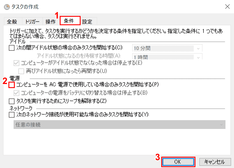Select the 条件 tab

(70, 21)
